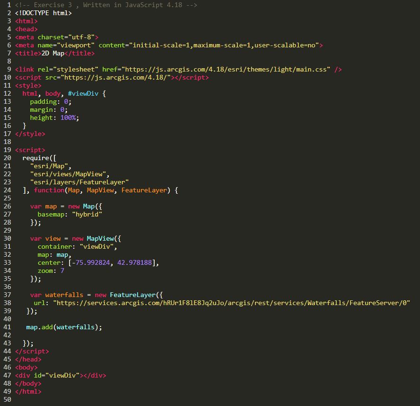420x406 pixels.
Task: Click the map.add(waterfalls) statement
Action: pos(64,327)
